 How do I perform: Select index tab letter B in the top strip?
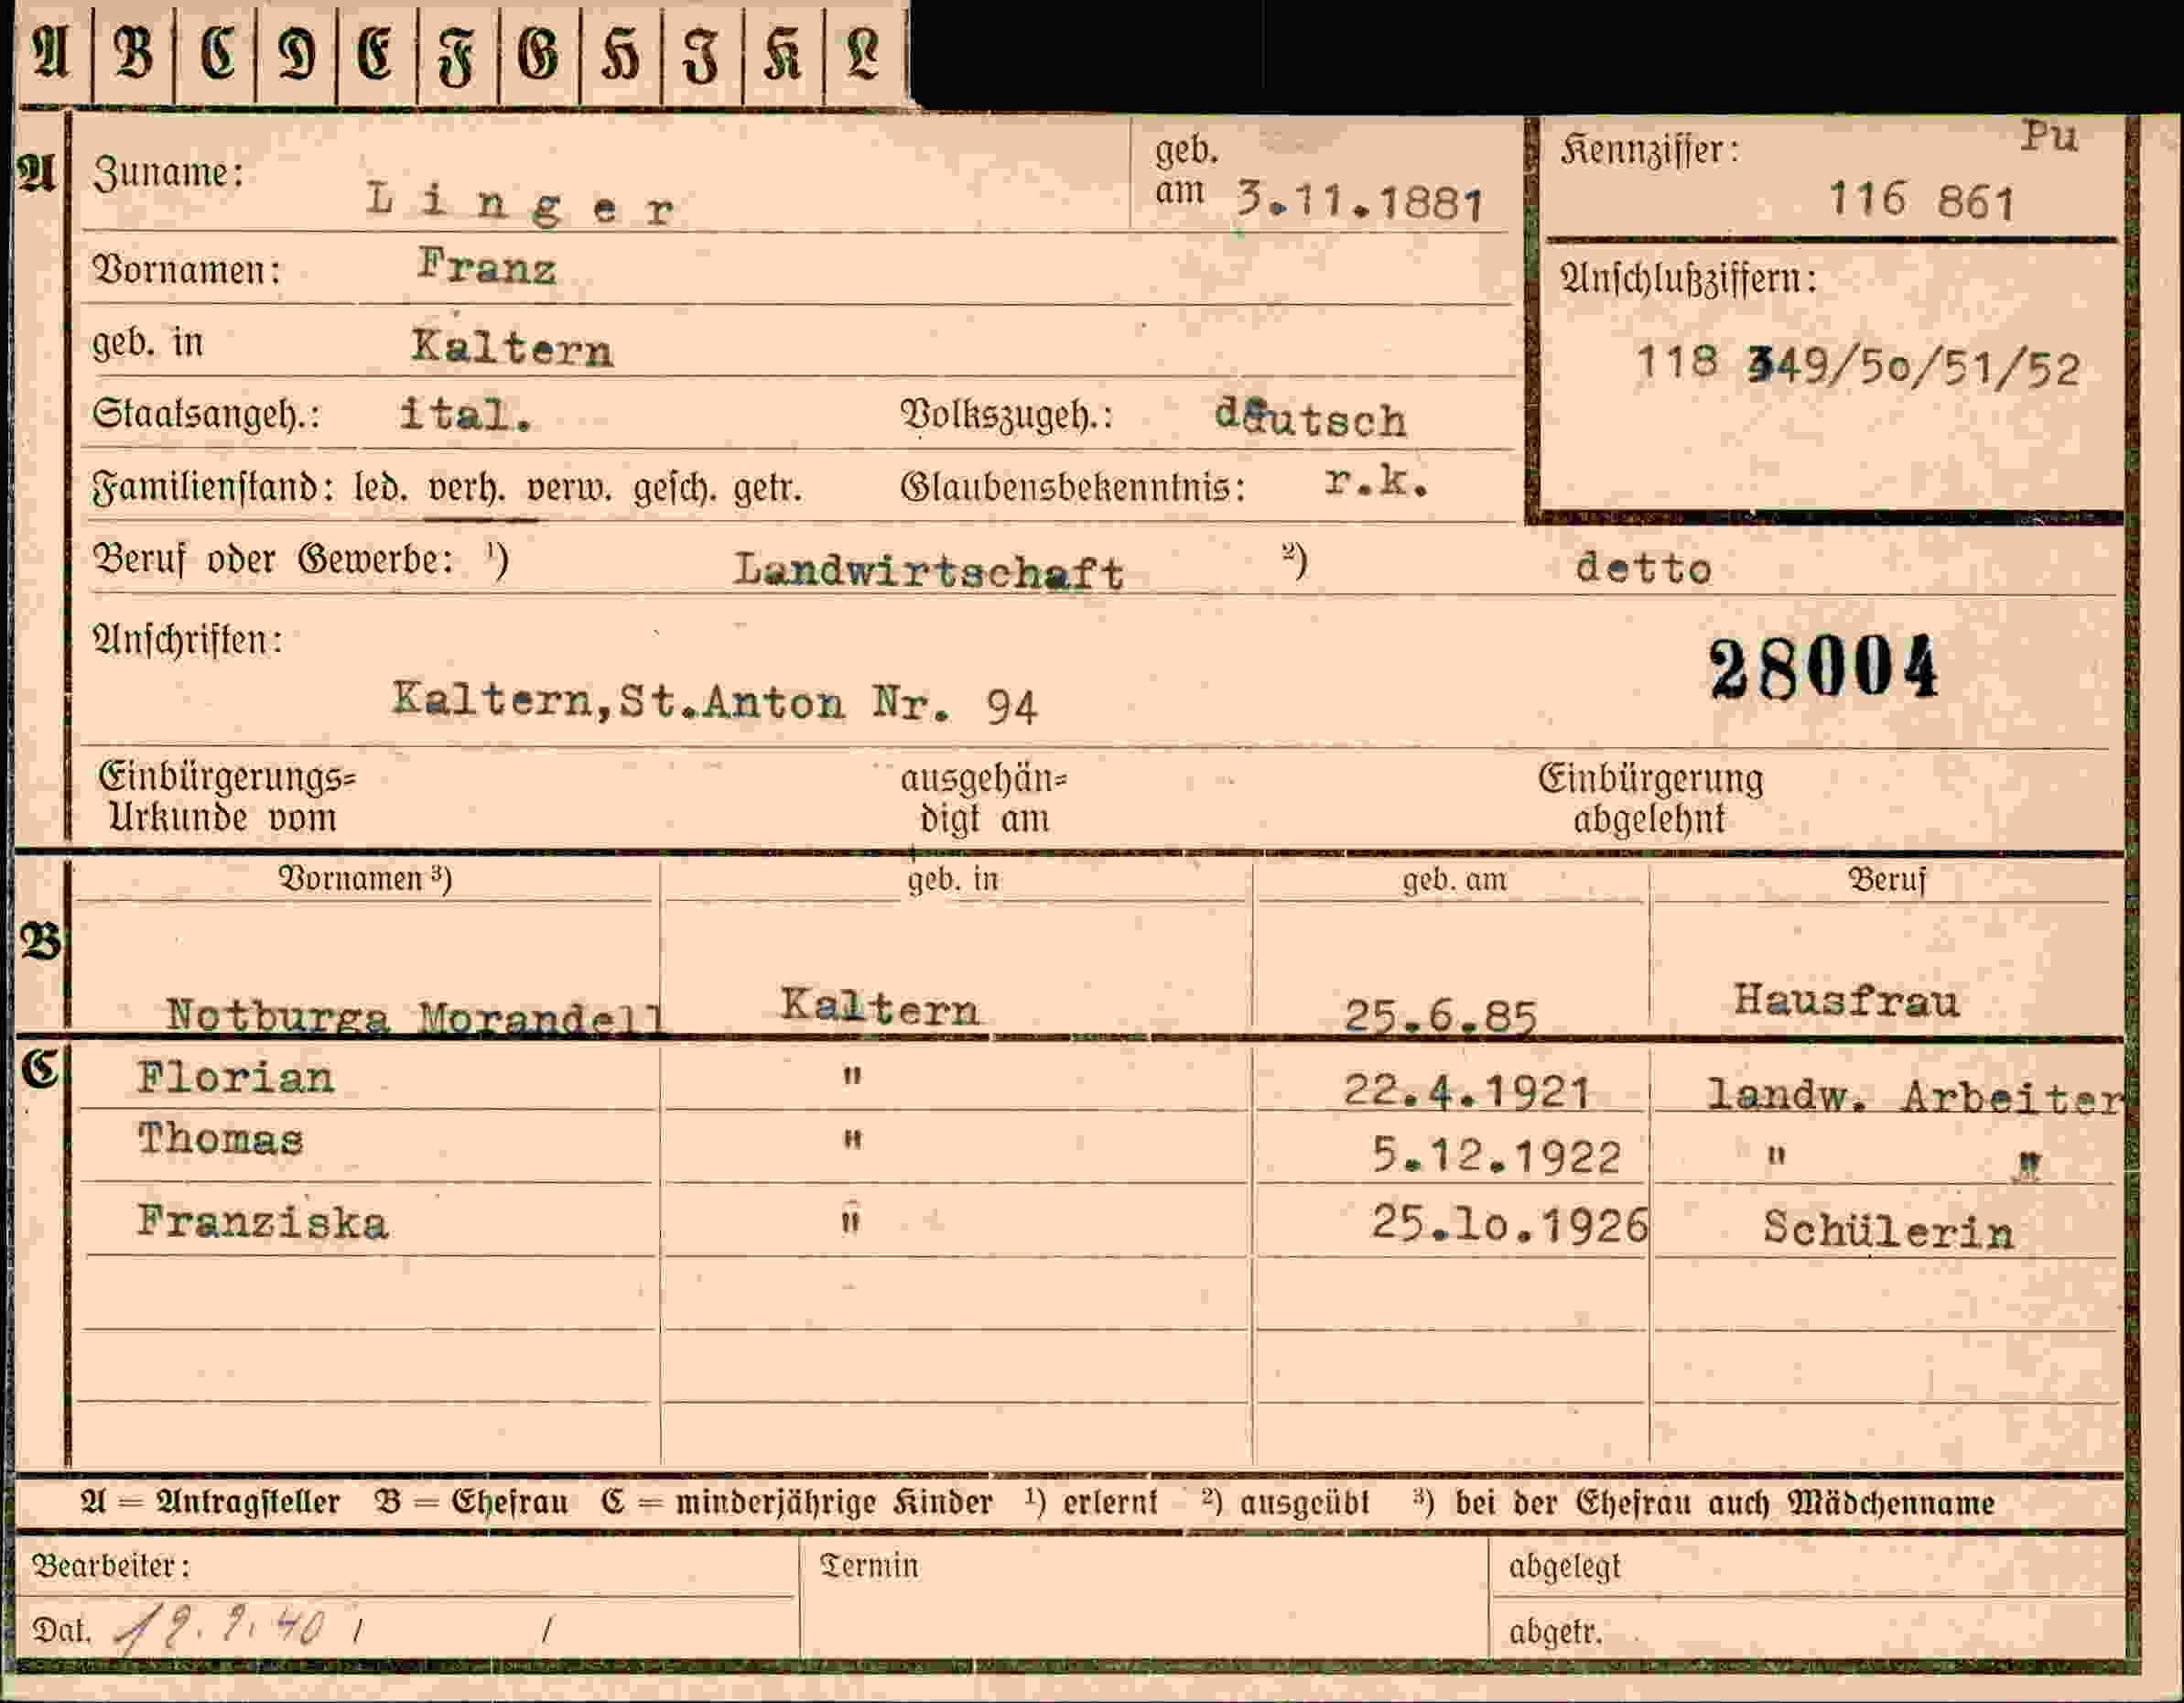click(134, 52)
